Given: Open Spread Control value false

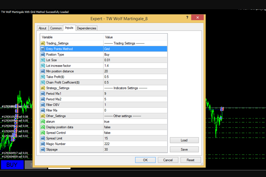Looking at the screenshot, I should (x=135, y=133).
